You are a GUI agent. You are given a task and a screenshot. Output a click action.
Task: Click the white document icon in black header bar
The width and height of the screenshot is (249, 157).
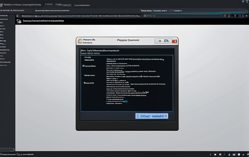[x=19, y=21]
